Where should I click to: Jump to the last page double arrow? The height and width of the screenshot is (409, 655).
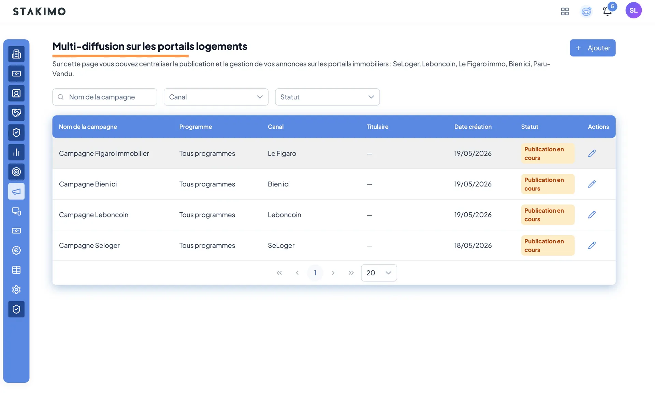tap(351, 273)
